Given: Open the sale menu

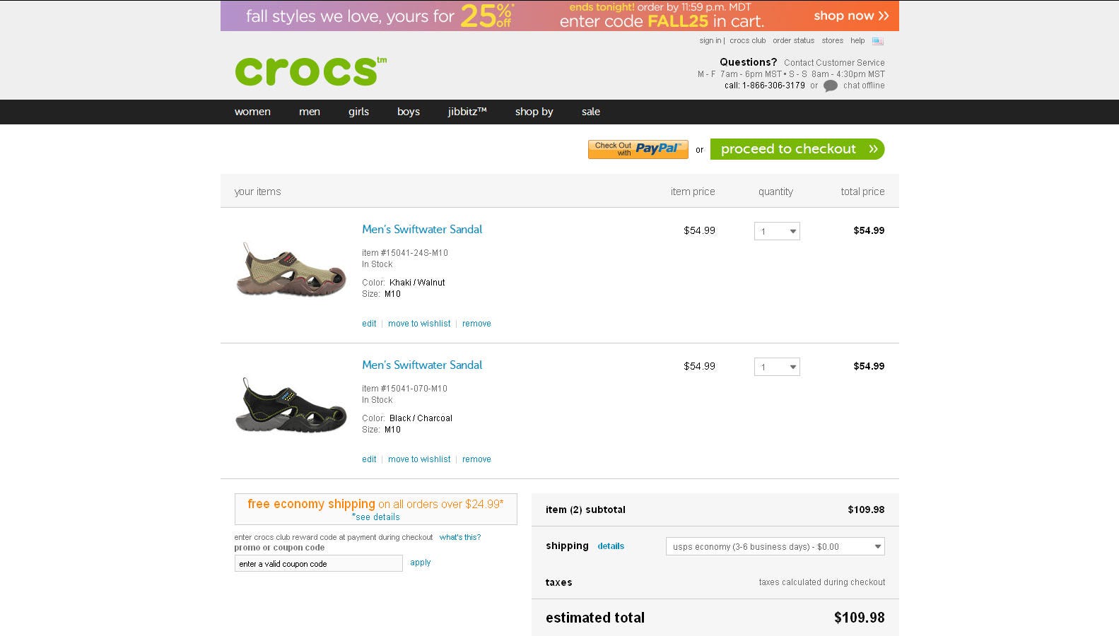Looking at the screenshot, I should (x=591, y=112).
